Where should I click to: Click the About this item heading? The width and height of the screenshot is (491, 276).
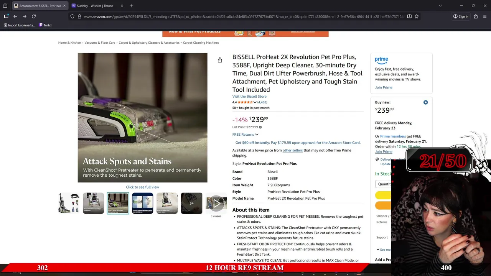[x=251, y=210]
